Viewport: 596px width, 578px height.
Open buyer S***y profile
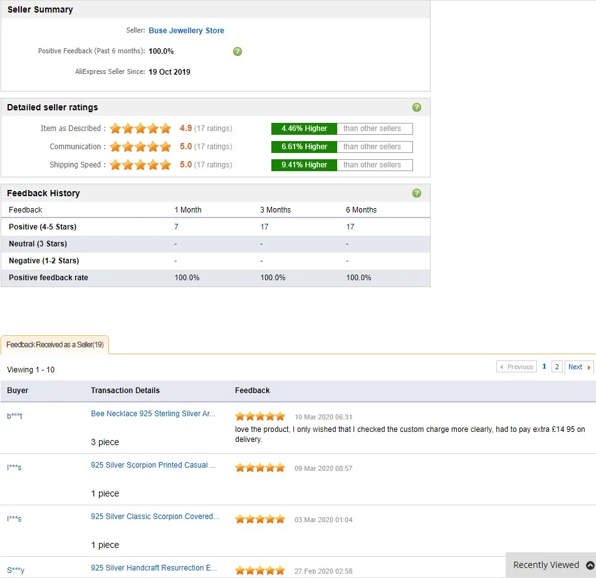tap(16, 570)
